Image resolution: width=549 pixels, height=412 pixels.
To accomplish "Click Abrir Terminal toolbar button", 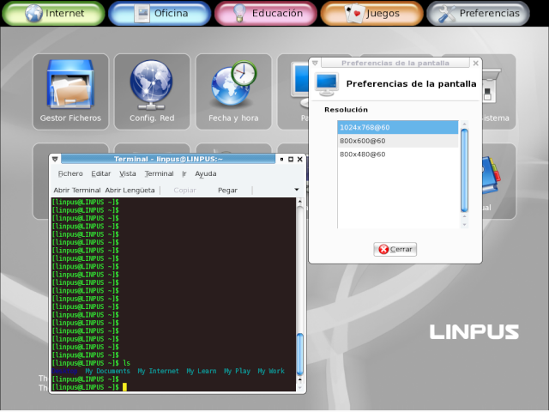I will click(77, 191).
